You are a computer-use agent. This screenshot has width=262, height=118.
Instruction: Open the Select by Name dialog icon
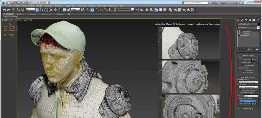[42, 10]
